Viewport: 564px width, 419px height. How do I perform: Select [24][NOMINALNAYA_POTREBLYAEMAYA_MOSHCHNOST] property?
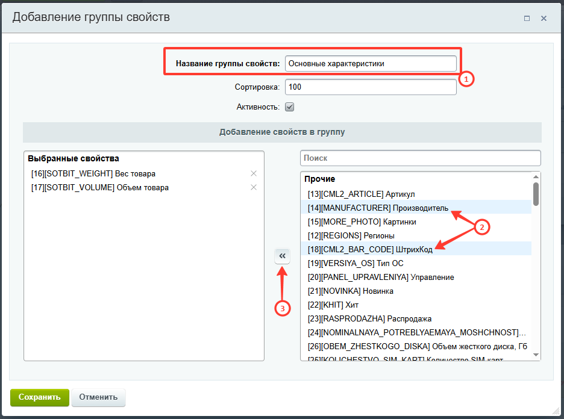[x=416, y=332]
